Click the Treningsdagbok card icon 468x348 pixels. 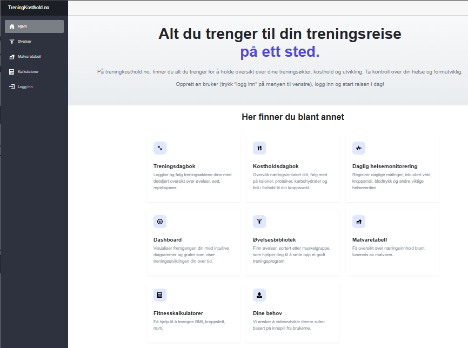[160, 148]
